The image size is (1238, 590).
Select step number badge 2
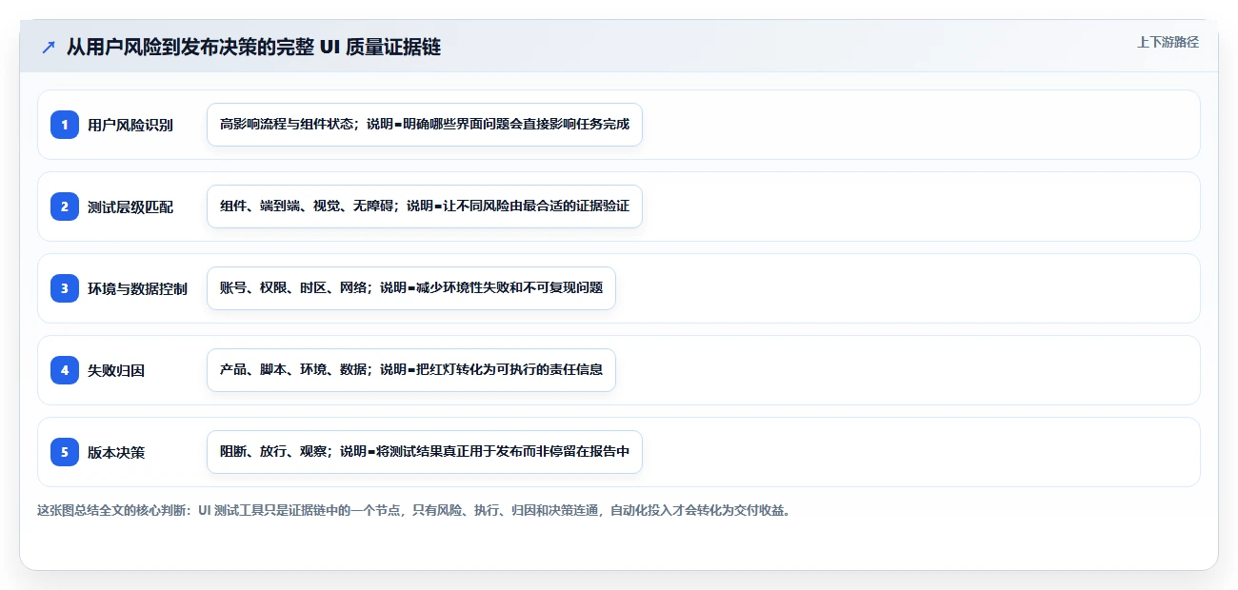[x=65, y=206]
